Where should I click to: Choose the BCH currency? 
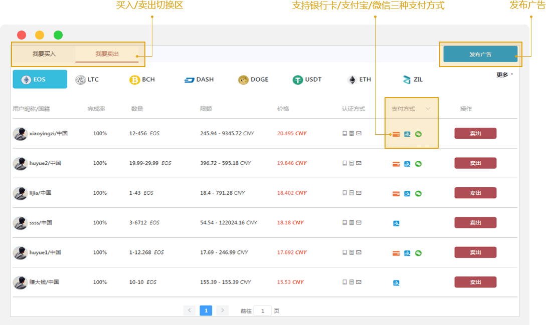(x=142, y=80)
